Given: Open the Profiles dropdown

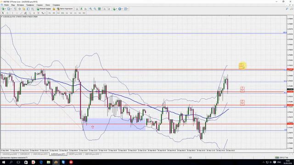Looking at the screenshot, I should [9, 9].
